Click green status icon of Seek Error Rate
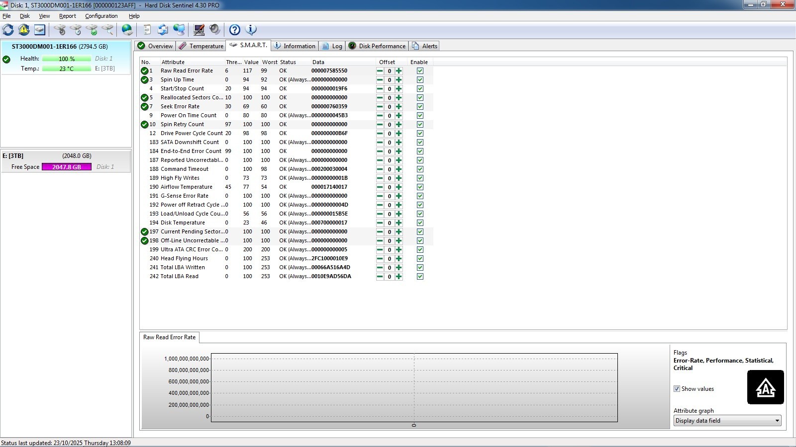 (x=145, y=107)
